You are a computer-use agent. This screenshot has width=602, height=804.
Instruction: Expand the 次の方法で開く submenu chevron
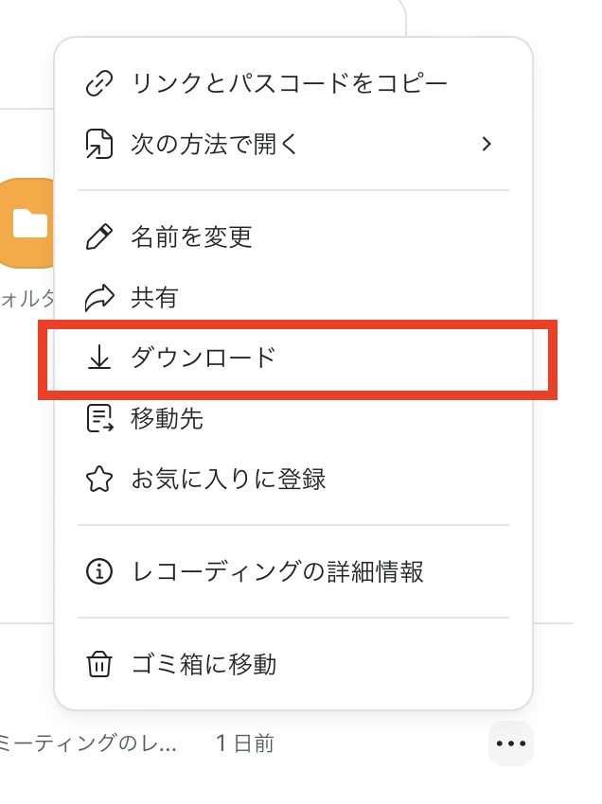tap(487, 143)
